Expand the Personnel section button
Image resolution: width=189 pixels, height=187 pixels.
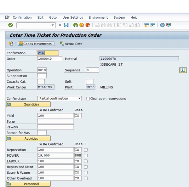pos(28,184)
